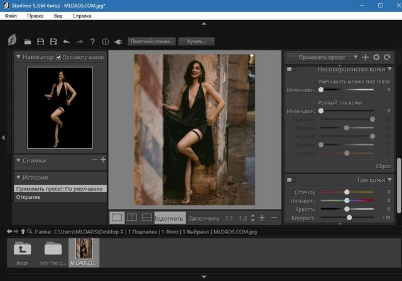402x281 pixels.
Task: Click the right panel vertical scrollbar
Action: 399,186
